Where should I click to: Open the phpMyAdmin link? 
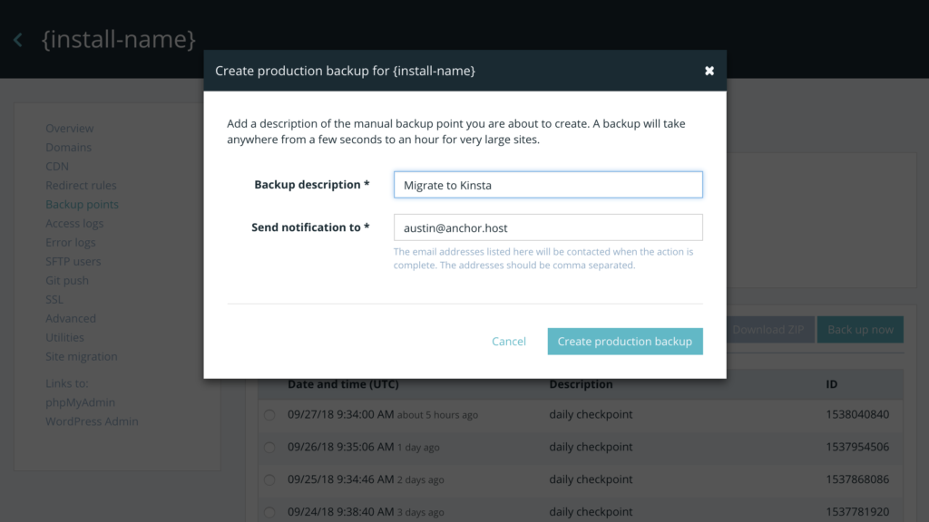coord(81,402)
